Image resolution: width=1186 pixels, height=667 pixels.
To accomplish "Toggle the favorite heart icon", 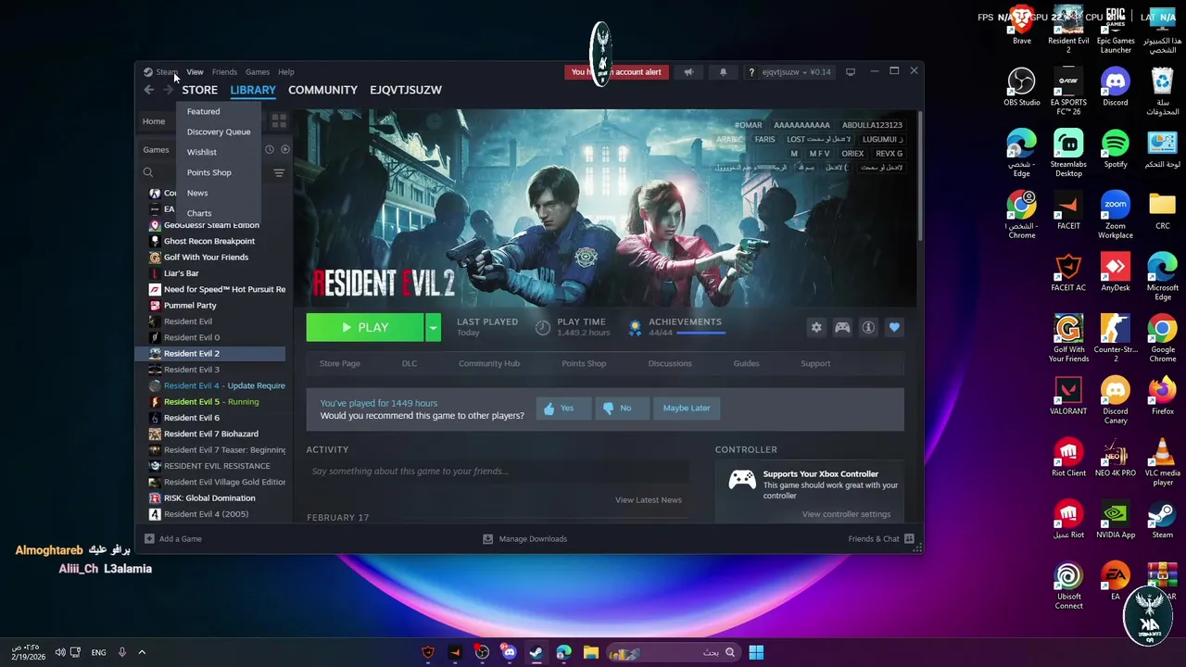I will (x=894, y=327).
